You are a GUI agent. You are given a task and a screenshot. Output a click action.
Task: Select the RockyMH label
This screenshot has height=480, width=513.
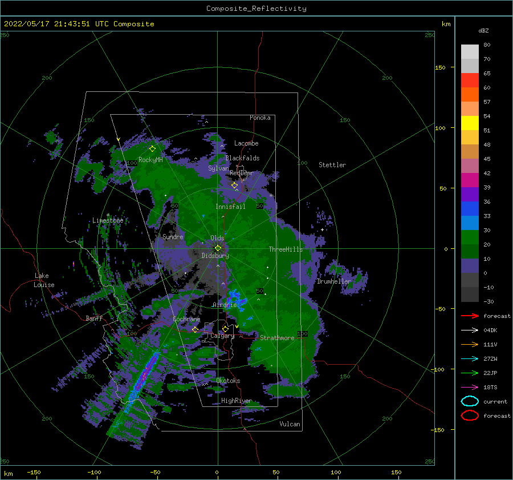(x=150, y=160)
